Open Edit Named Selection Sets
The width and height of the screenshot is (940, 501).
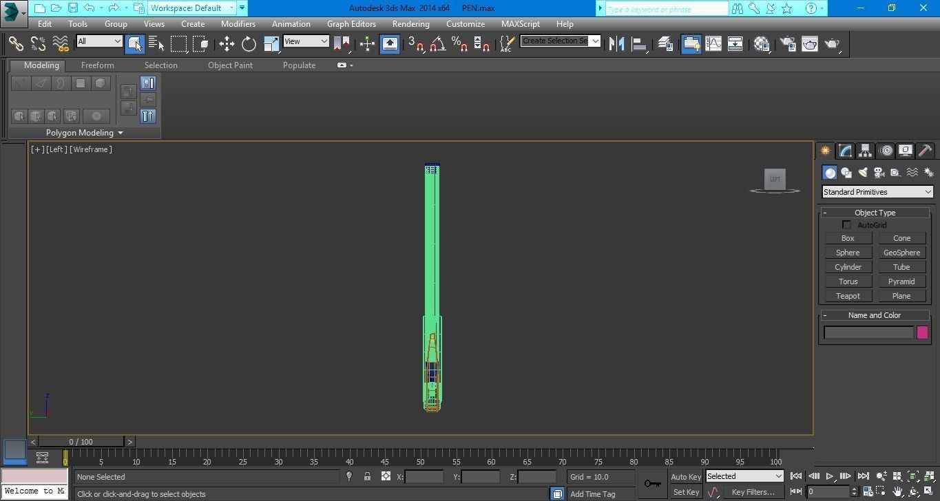[508, 43]
